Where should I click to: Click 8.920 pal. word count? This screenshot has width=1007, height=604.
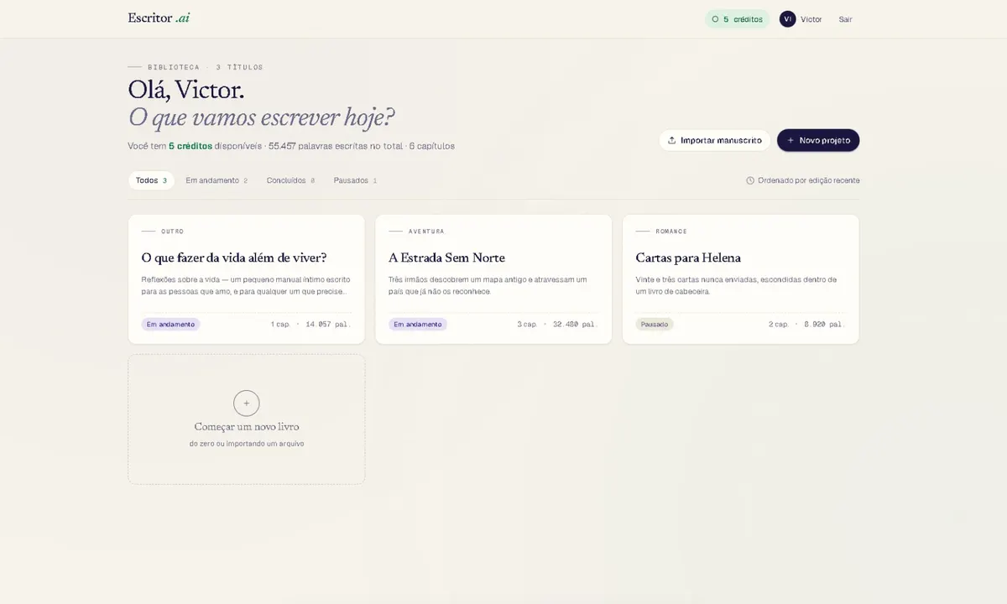(x=824, y=324)
